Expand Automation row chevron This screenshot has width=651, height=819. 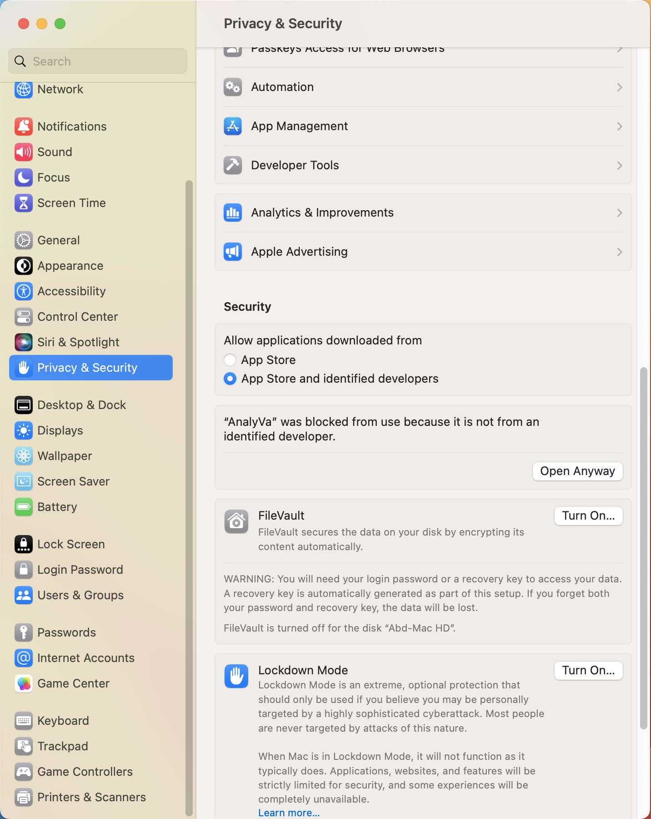pyautogui.click(x=619, y=87)
